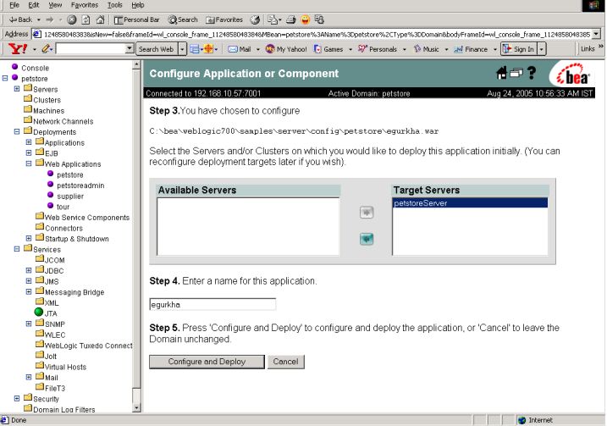Open the Personal Bar panel
The height and width of the screenshot is (426, 607).
136,19
